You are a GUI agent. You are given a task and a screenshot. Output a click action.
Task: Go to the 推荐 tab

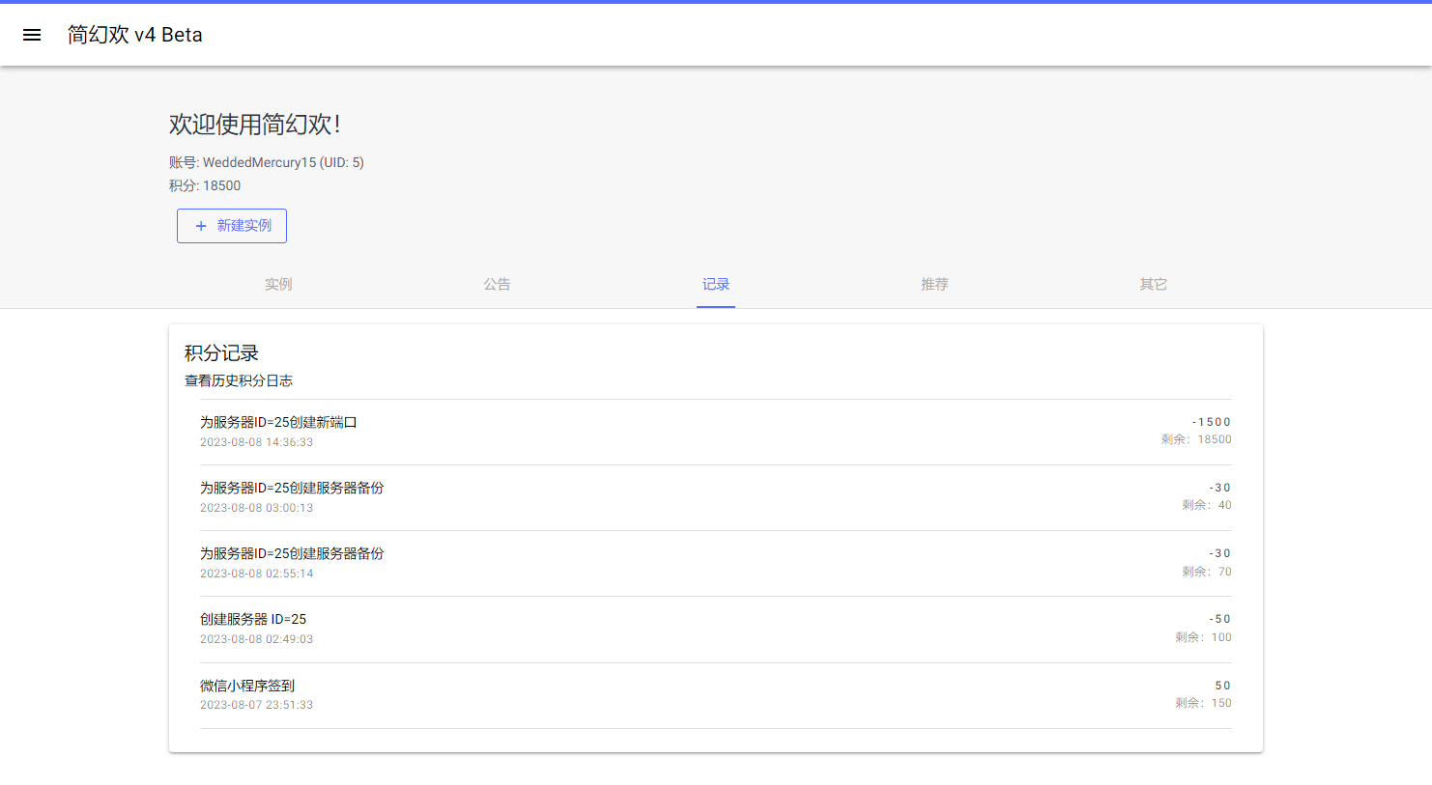934,285
